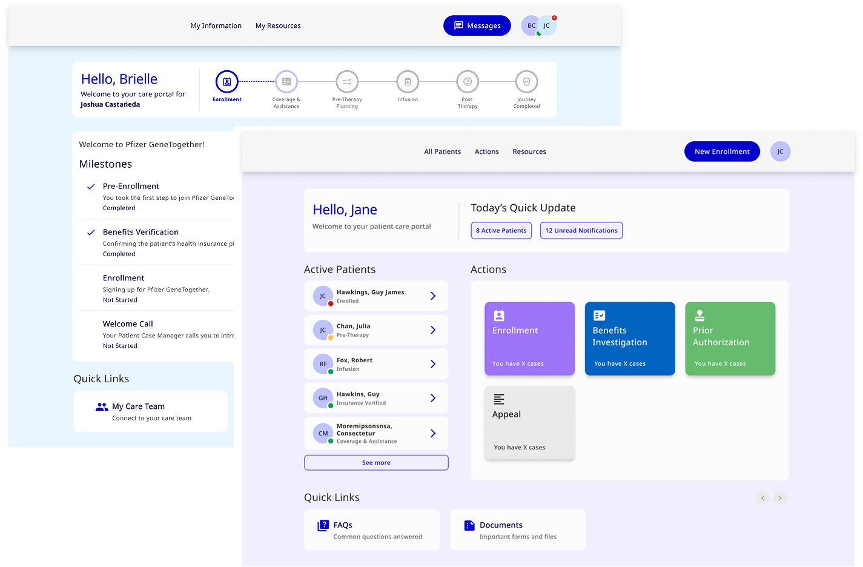
Task: Toggle the Pre-Enrollment milestone checkmark
Action: tap(91, 187)
